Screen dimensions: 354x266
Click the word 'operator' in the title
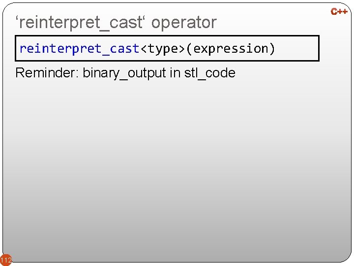184,22
